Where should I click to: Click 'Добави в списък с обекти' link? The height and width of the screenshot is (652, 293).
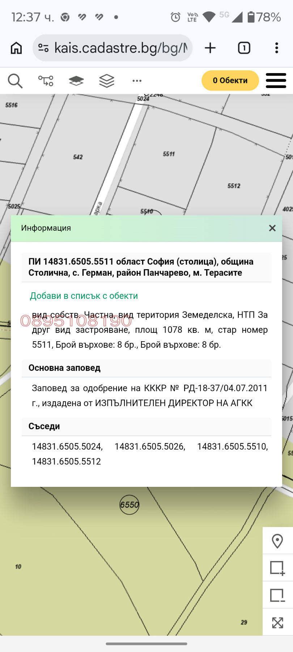click(x=84, y=296)
